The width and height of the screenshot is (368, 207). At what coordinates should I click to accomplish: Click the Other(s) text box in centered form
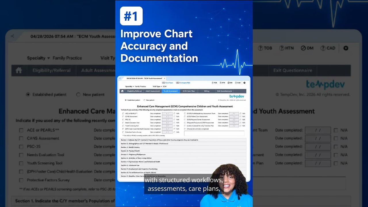(x=214, y=133)
